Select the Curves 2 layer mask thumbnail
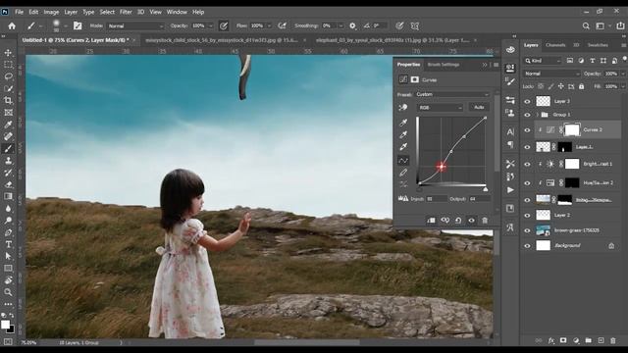628x353 pixels. 572,130
